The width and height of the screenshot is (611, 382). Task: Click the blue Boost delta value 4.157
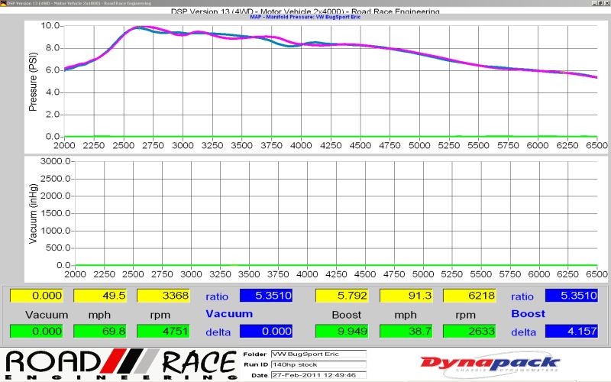[572, 331]
